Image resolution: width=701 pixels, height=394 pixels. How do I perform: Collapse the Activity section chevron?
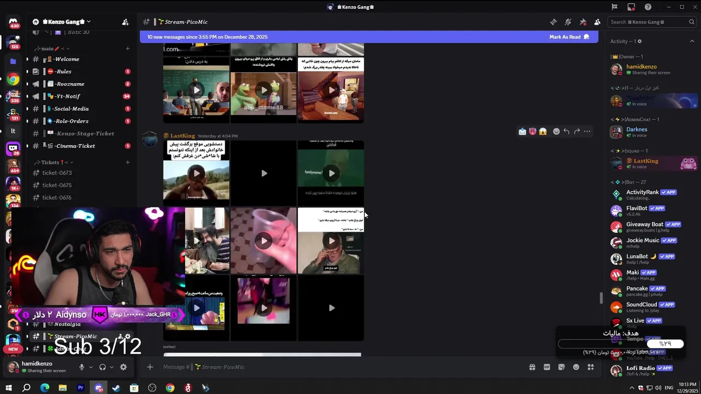click(x=692, y=41)
